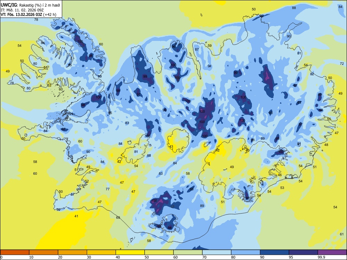Click the map value '52'
The image size is (347, 260).
[x=87, y=181]
